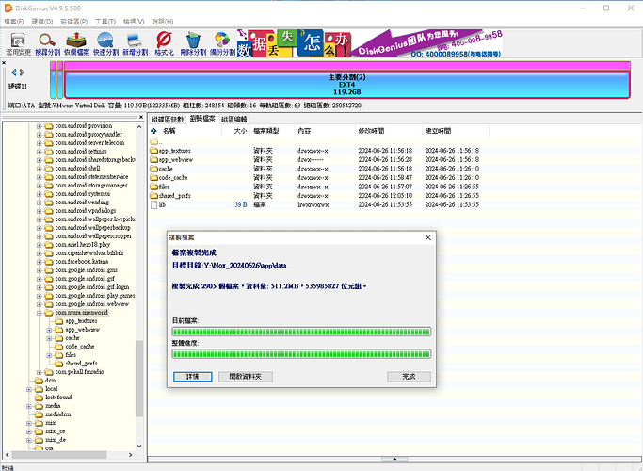Select the lost+found folder in the tree
Viewport: 643px width, 471px height.
[x=58, y=398]
